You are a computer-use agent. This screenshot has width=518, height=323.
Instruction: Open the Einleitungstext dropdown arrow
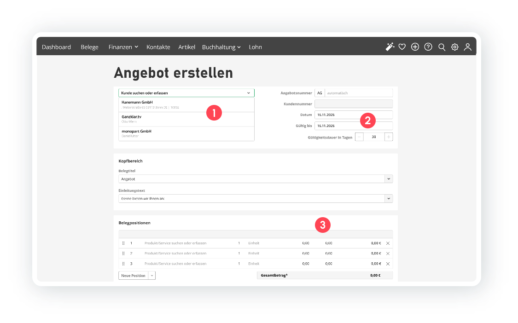[389, 198]
